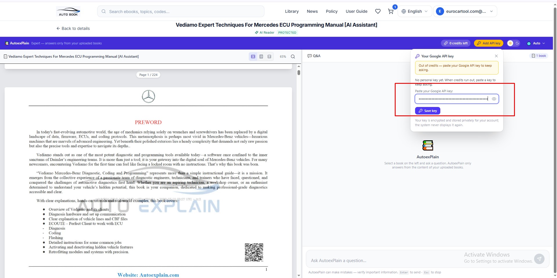The image size is (557, 278).
Task: Click the Out of credits warning notice
Action: click(457, 68)
